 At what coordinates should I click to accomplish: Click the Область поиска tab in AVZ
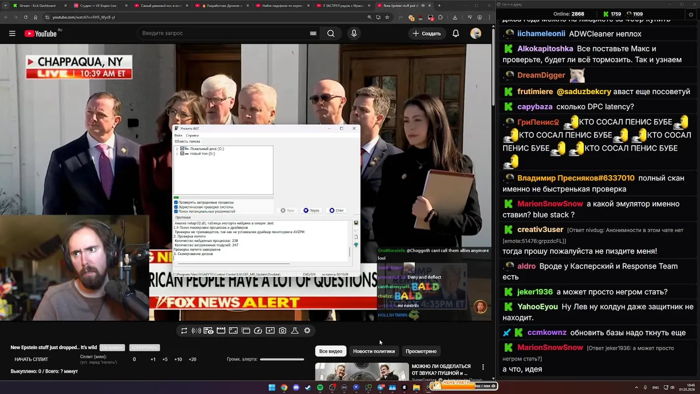pos(187,141)
